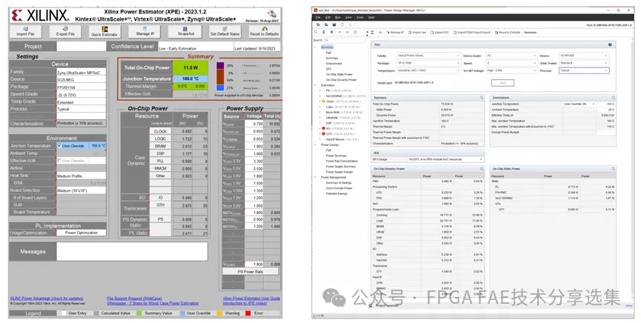
Task: Click the Export File button in XPE
Action: pos(65,31)
